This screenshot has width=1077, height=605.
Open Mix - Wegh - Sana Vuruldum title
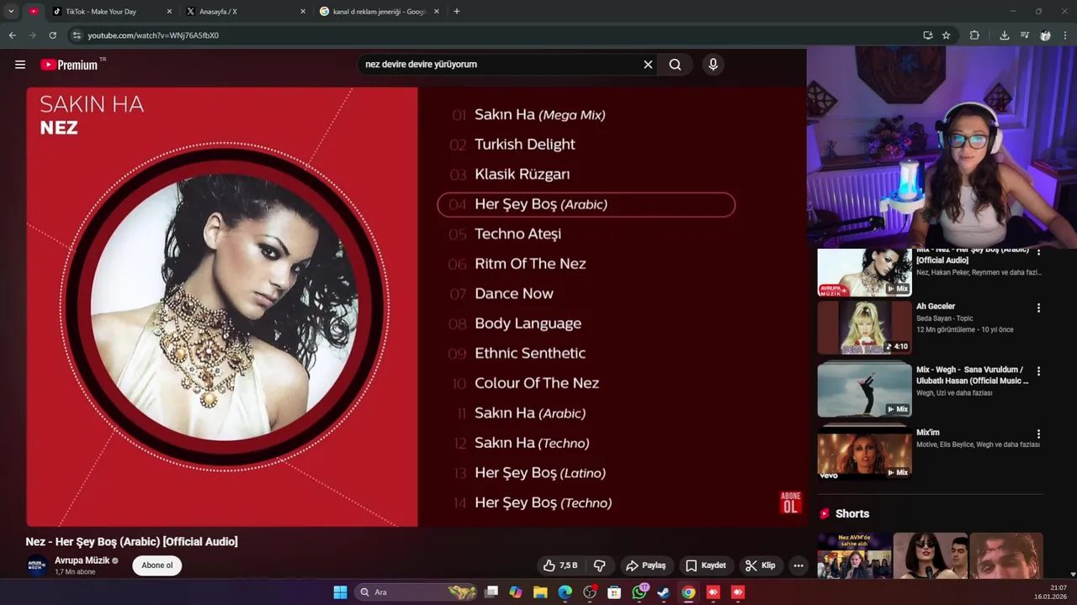pos(972,375)
